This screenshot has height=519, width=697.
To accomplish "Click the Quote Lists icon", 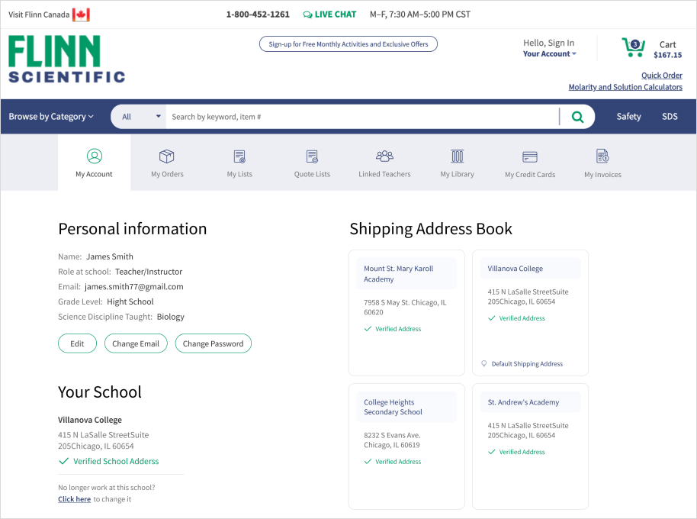I will pos(312,156).
